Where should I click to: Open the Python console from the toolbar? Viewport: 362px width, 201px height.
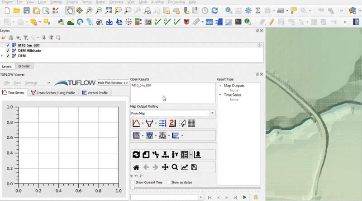click(x=61, y=22)
